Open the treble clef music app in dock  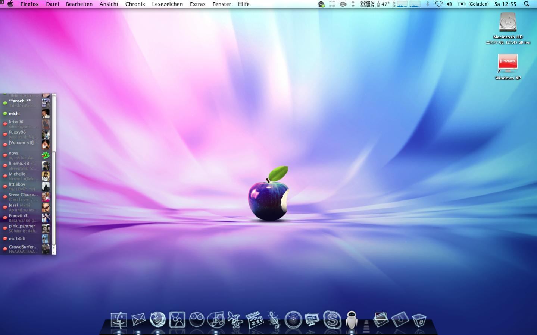(274, 320)
